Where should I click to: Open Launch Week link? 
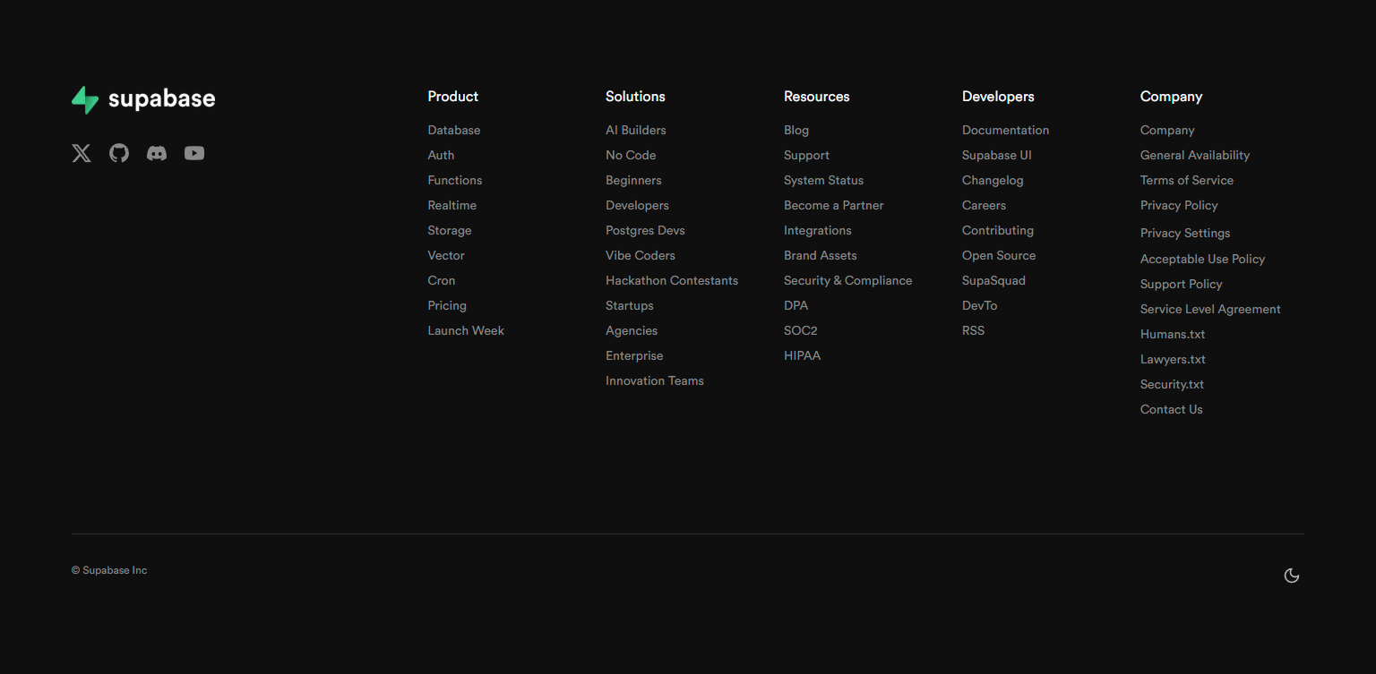pyautogui.click(x=466, y=330)
